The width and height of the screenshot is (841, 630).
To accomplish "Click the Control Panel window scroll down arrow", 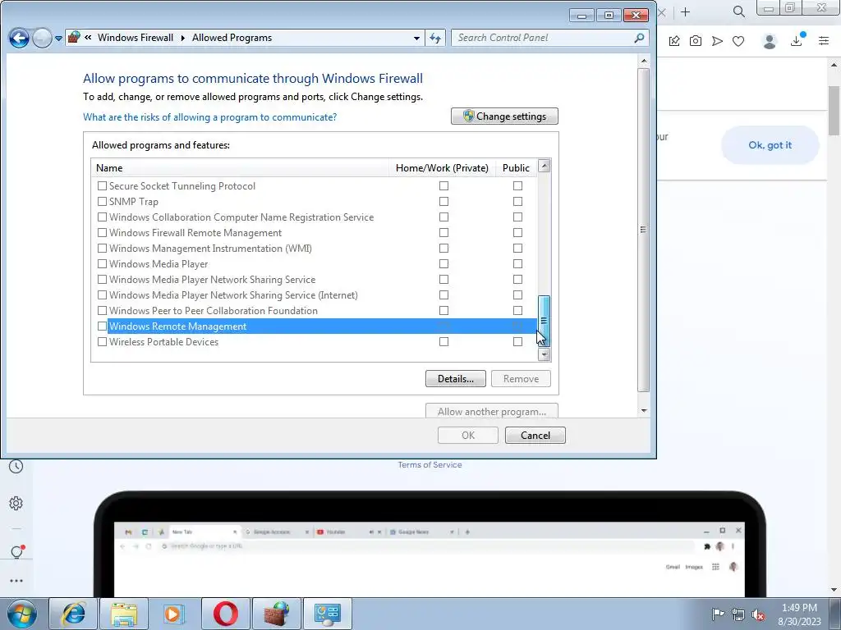I will tap(644, 411).
